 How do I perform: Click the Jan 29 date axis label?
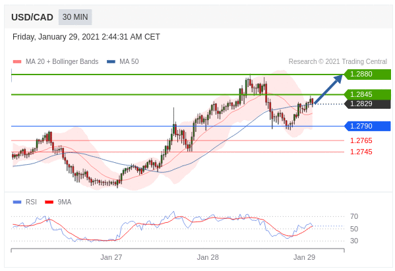[304, 257]
